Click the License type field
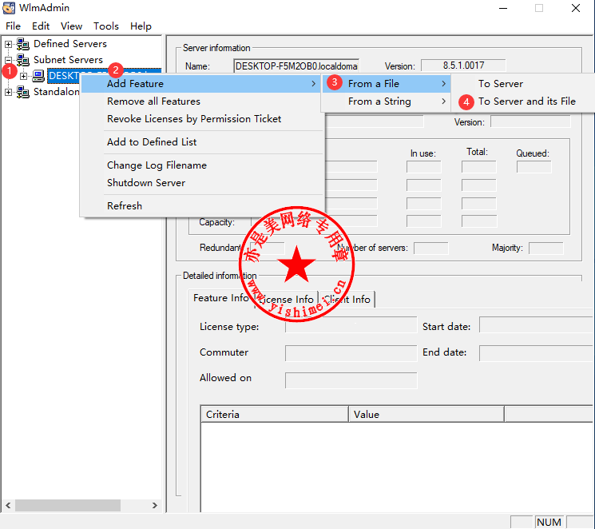Screen dimensions: 595x529 (351, 325)
